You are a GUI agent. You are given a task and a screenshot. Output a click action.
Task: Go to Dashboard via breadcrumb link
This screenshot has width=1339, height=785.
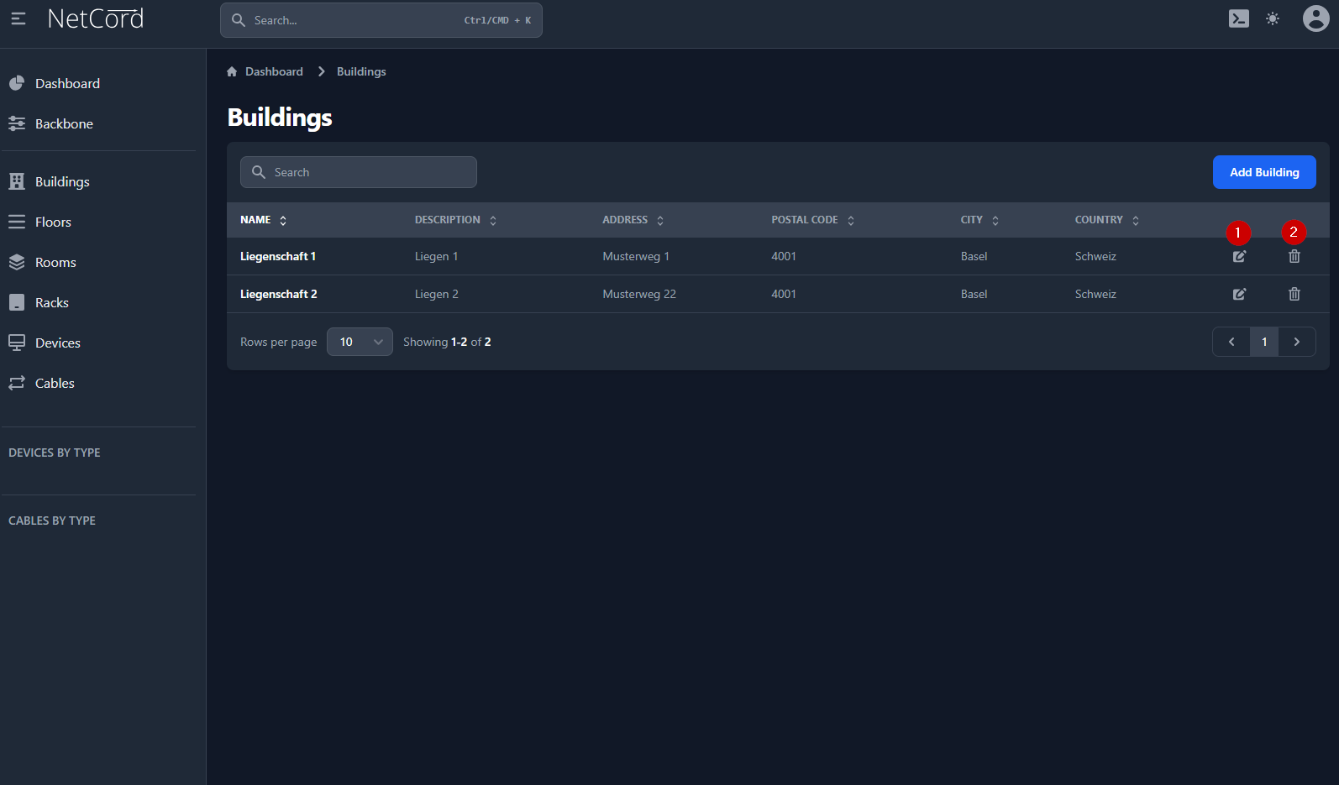pyautogui.click(x=274, y=72)
